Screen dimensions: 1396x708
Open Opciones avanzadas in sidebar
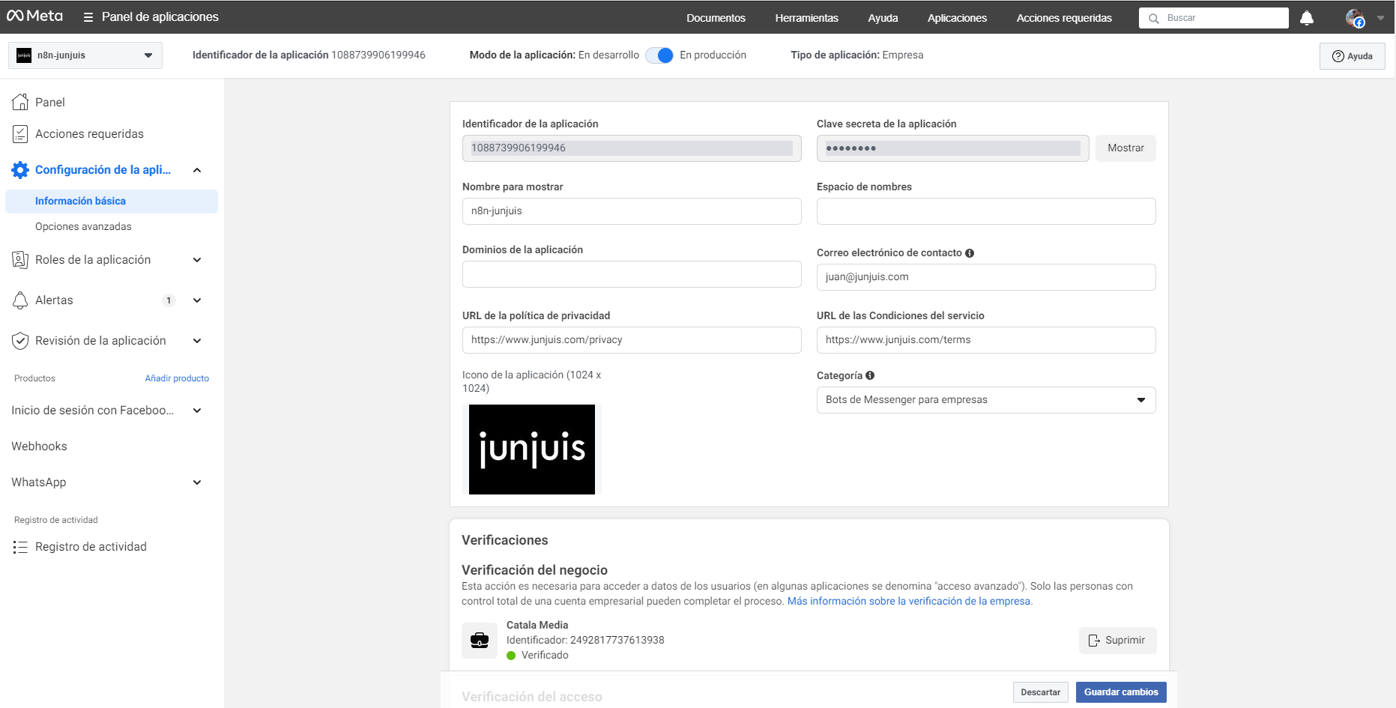pos(83,226)
